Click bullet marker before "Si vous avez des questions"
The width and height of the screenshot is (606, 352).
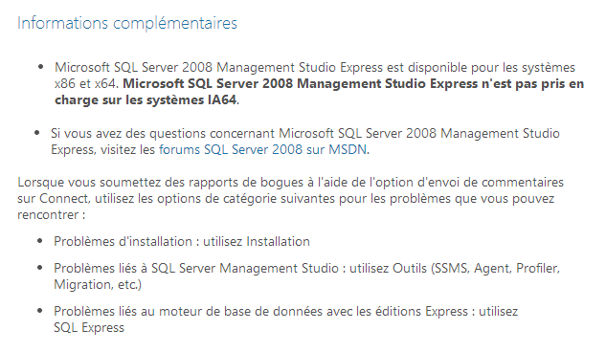tap(37, 133)
